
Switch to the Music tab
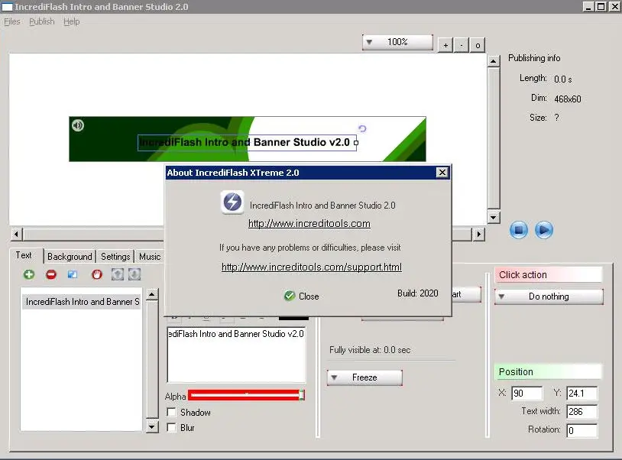click(150, 257)
